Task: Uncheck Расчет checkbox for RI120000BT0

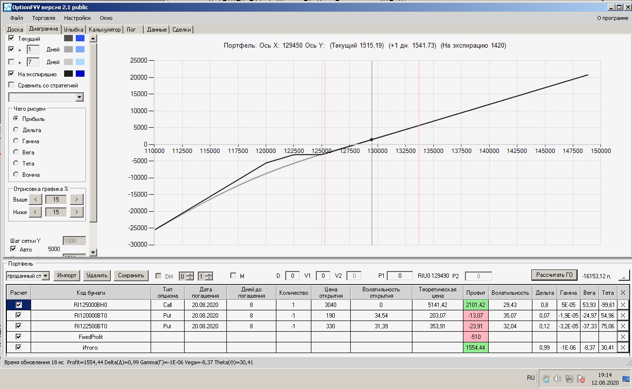Action: 19,316
